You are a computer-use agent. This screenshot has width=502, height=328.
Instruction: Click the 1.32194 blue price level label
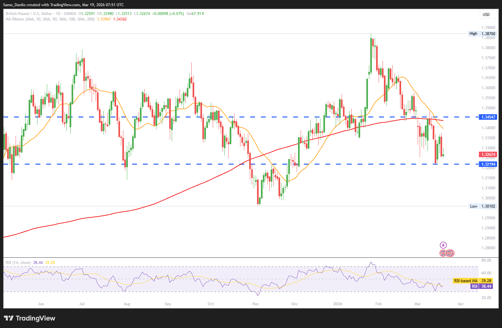(488, 164)
